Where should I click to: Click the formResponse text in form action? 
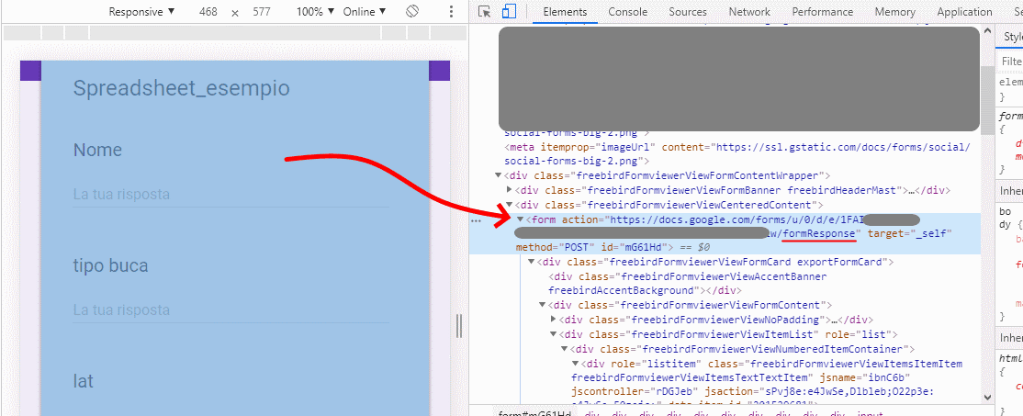coord(819,233)
